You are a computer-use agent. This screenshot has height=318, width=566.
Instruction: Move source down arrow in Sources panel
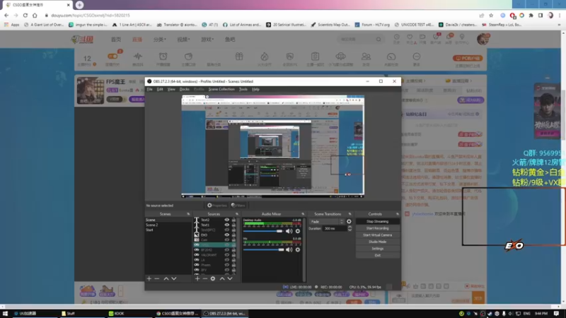click(x=230, y=278)
